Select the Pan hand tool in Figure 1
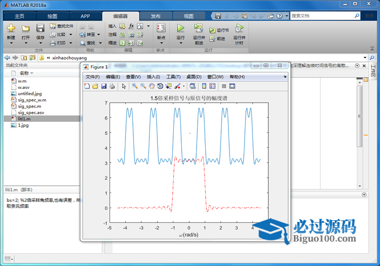The height and width of the screenshot is (266, 380). pyautogui.click(x=151, y=86)
